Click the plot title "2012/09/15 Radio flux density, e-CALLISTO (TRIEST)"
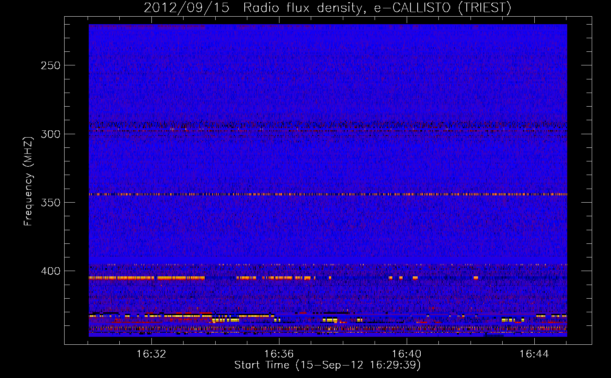 [x=327, y=8]
